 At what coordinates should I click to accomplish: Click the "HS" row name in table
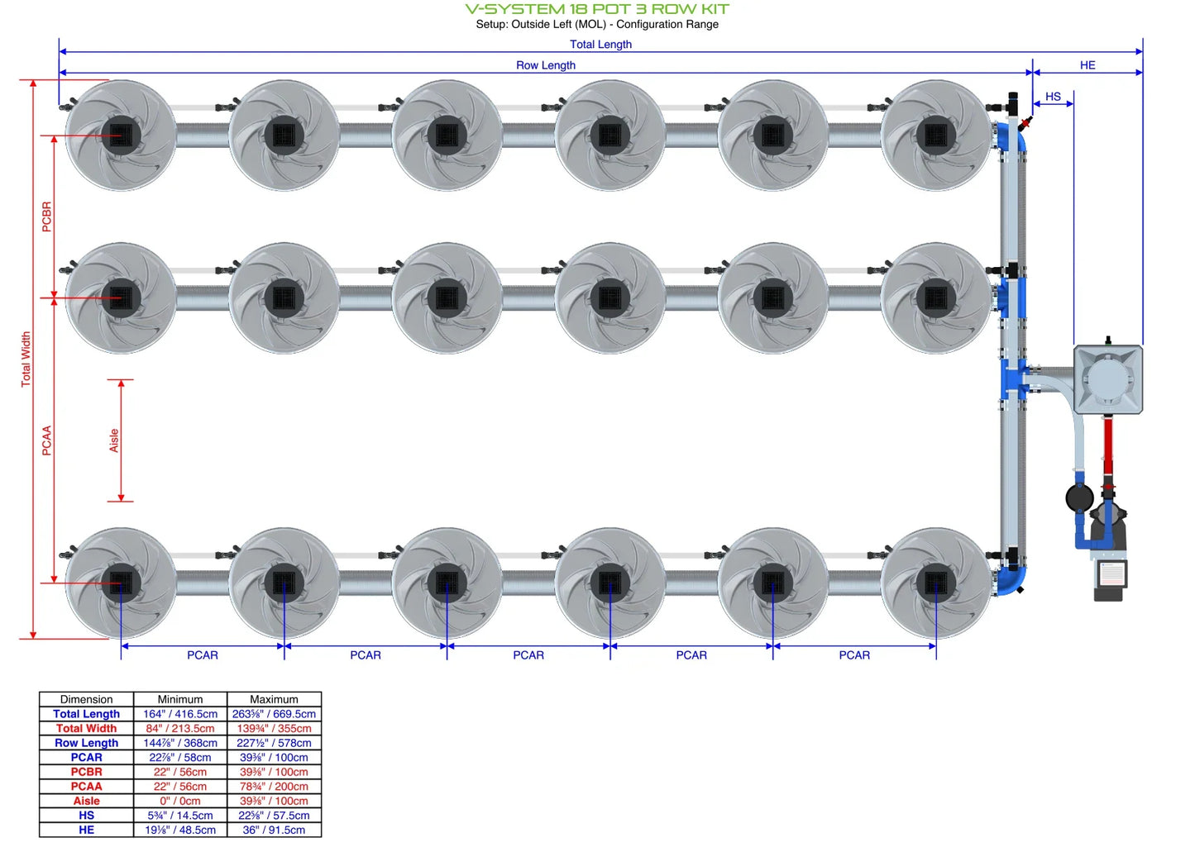(x=87, y=816)
